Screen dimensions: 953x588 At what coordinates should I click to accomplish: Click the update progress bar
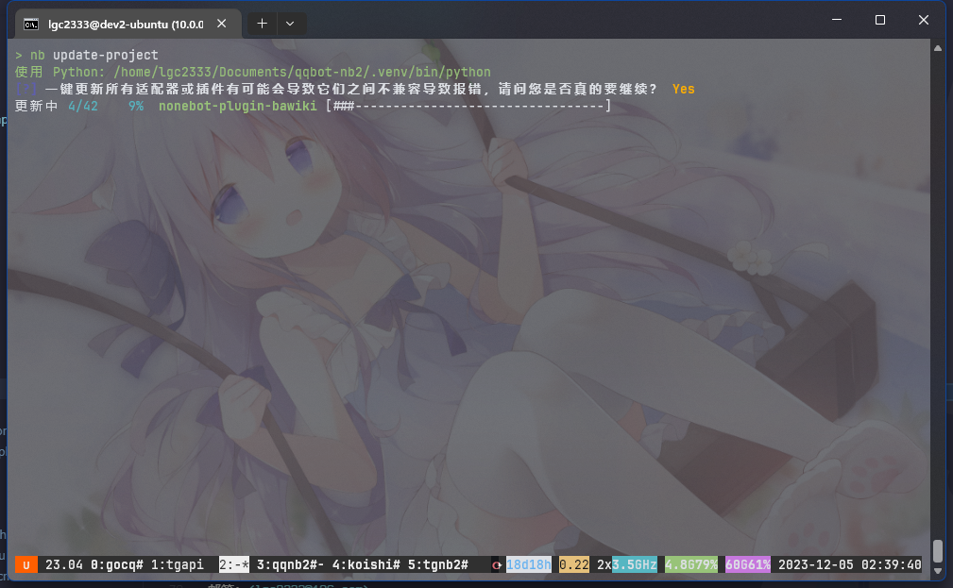(468, 107)
